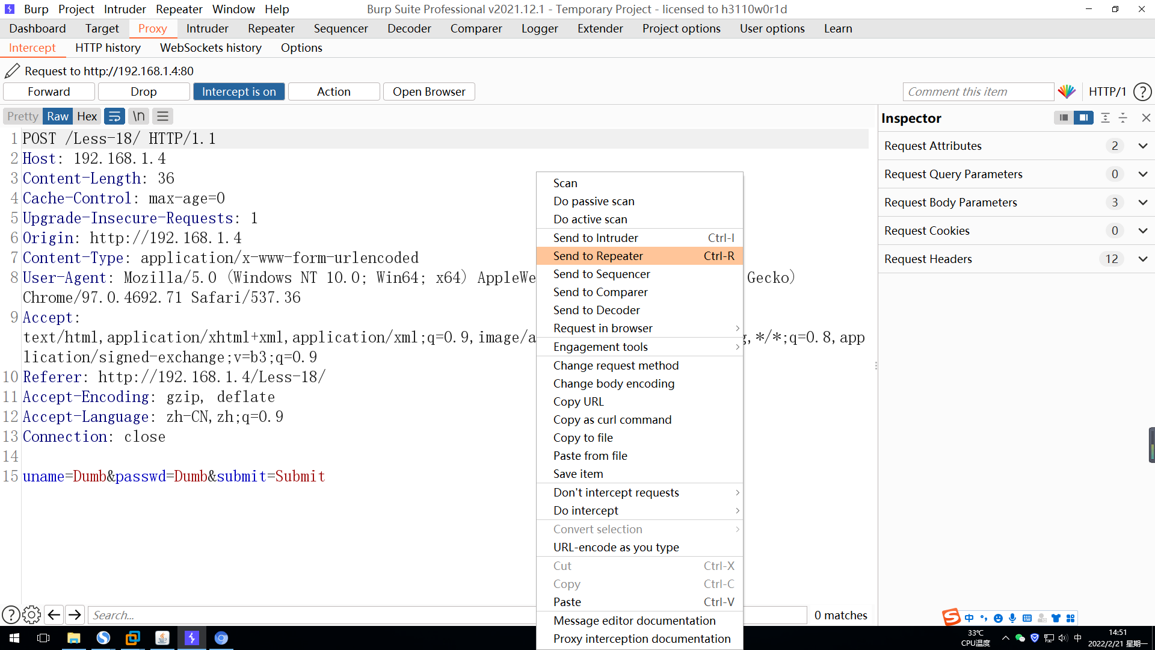Select Send to Repeater in context menu
Image resolution: width=1155 pixels, height=650 pixels.
click(597, 256)
